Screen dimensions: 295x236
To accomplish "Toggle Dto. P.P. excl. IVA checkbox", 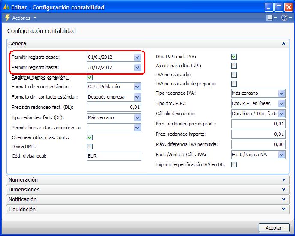I will [234, 57].
